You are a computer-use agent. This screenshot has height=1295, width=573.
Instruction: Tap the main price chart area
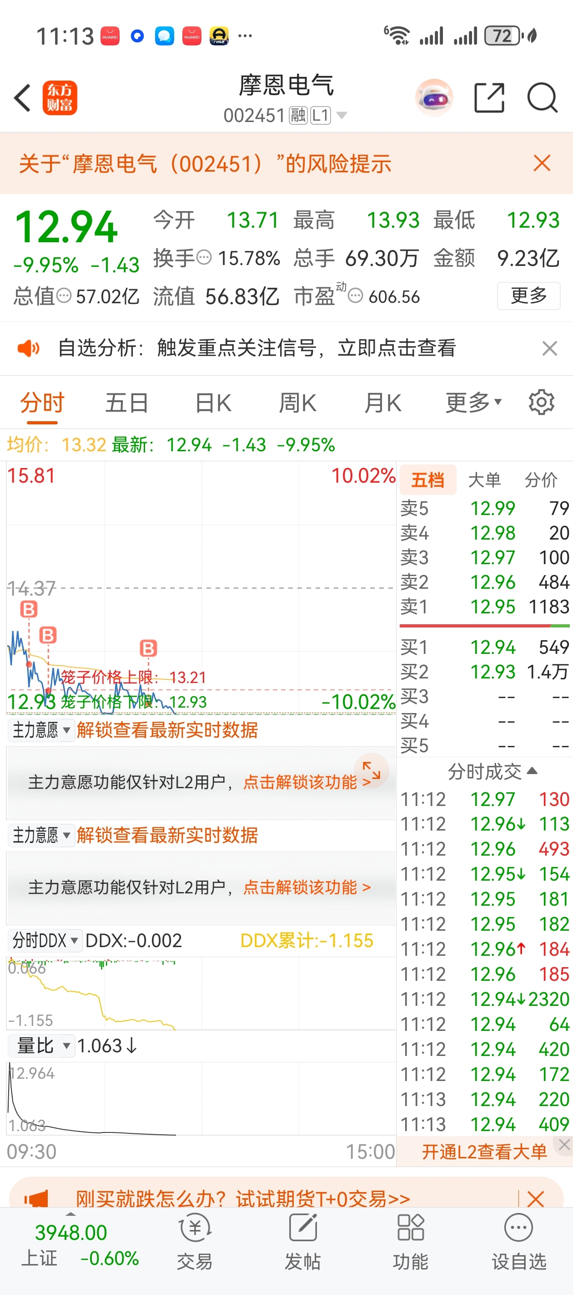[x=201, y=588]
